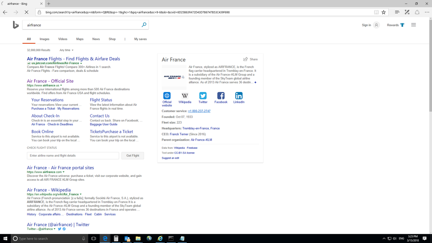The height and width of the screenshot is (243, 432).
Task: Open the Wikipedia icon in info card
Action: [185, 96]
